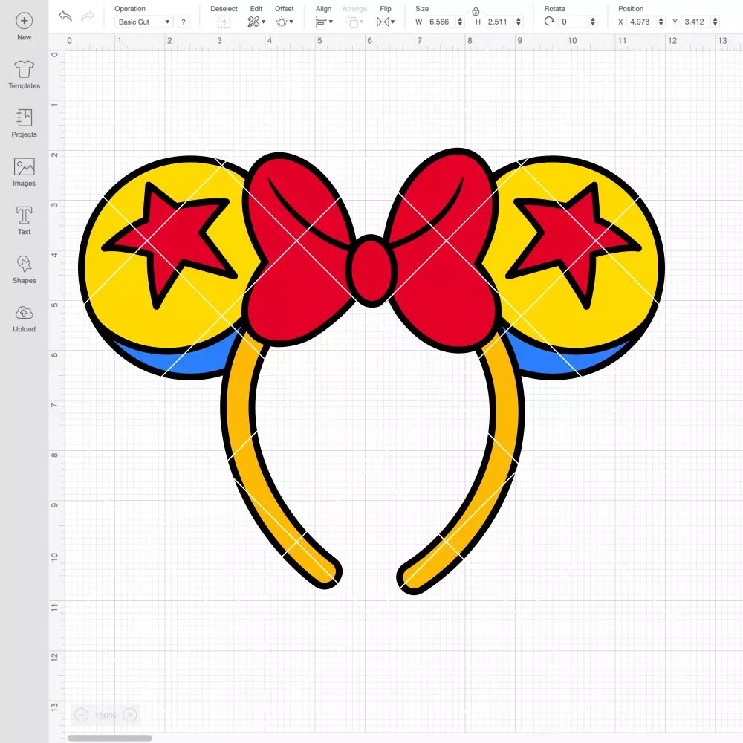This screenshot has height=743, width=743.
Task: Adjust the Position Y stepper arrows
Action: 716,22
